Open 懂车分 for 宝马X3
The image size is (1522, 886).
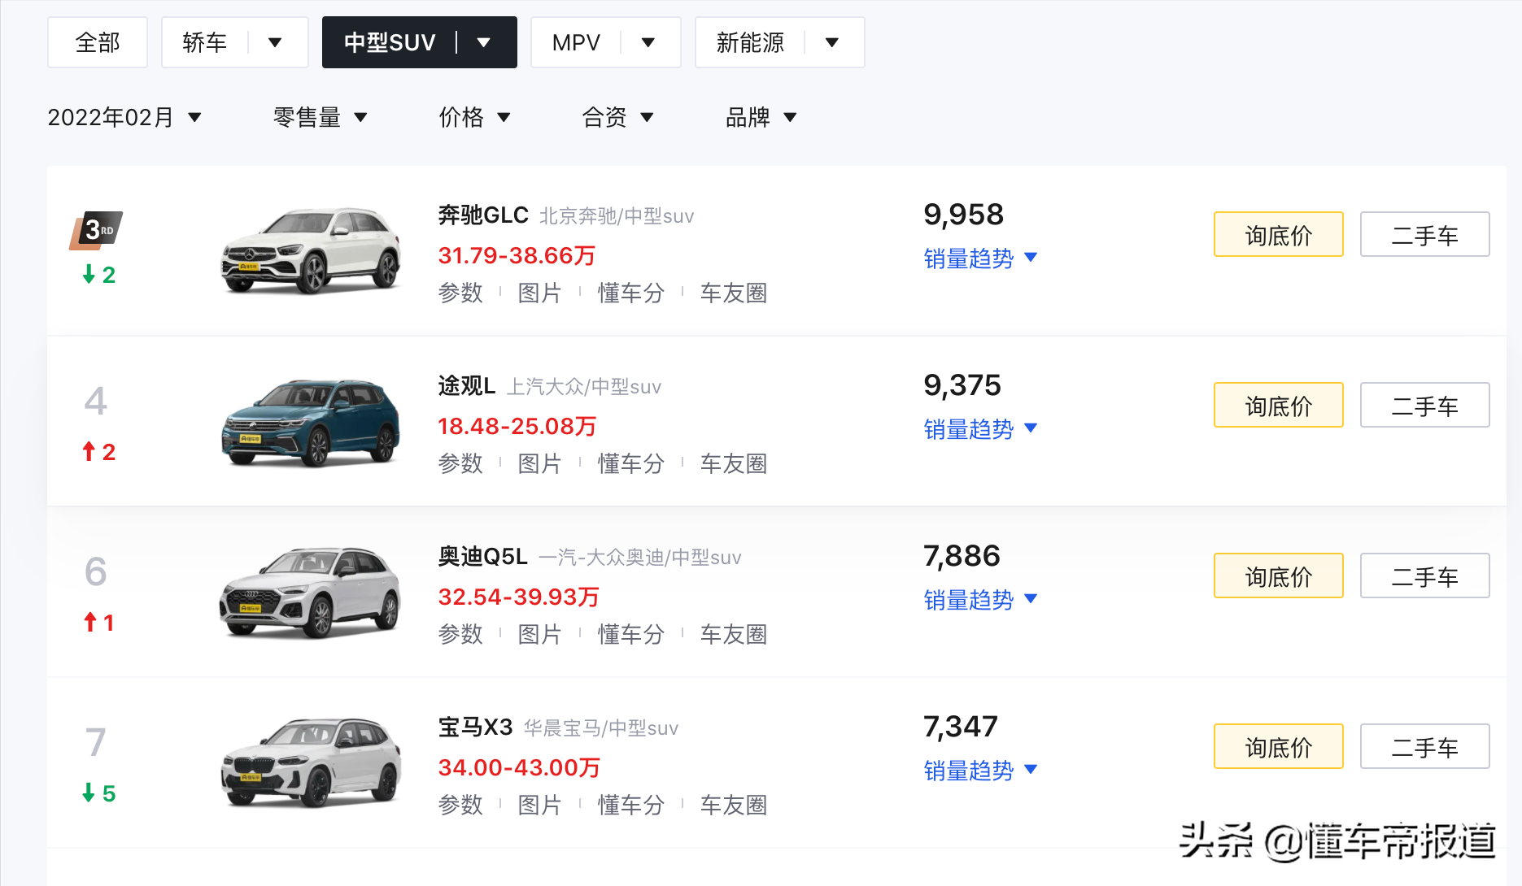point(631,805)
